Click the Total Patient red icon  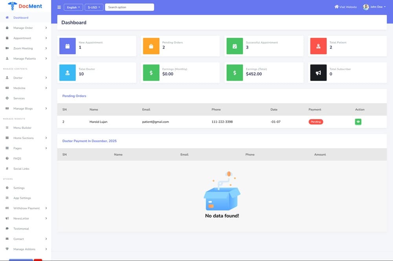(318, 46)
